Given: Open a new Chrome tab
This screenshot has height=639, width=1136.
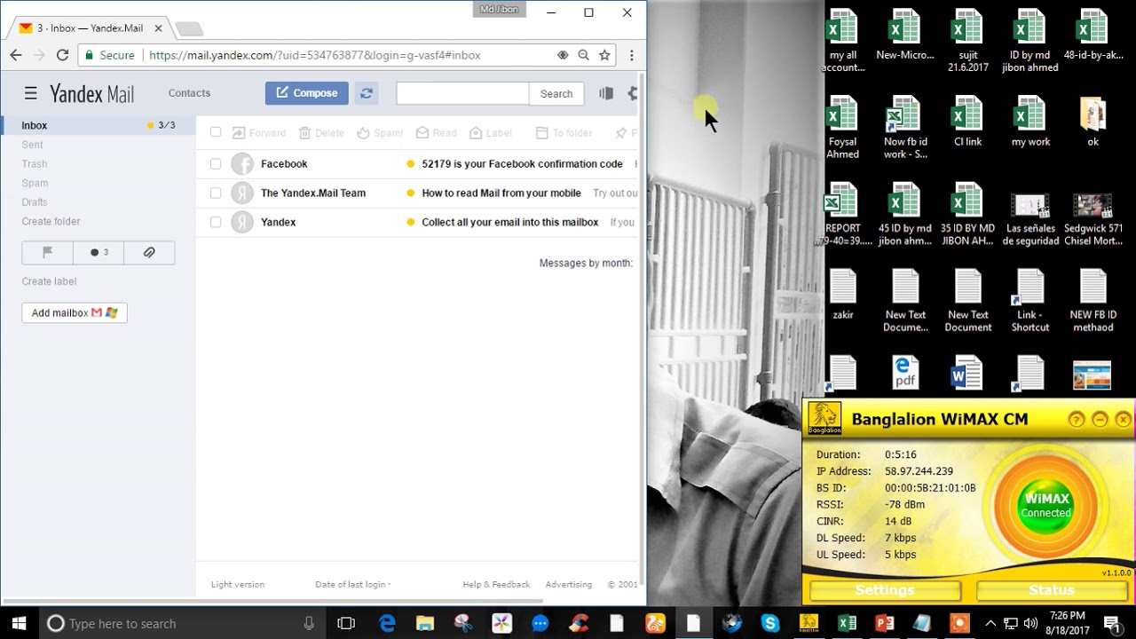Looking at the screenshot, I should [x=189, y=29].
